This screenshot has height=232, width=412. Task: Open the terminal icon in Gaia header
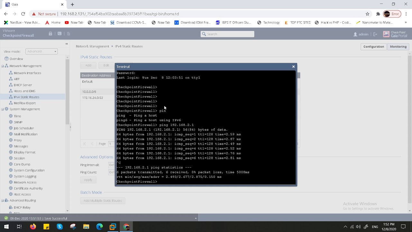pos(60,34)
